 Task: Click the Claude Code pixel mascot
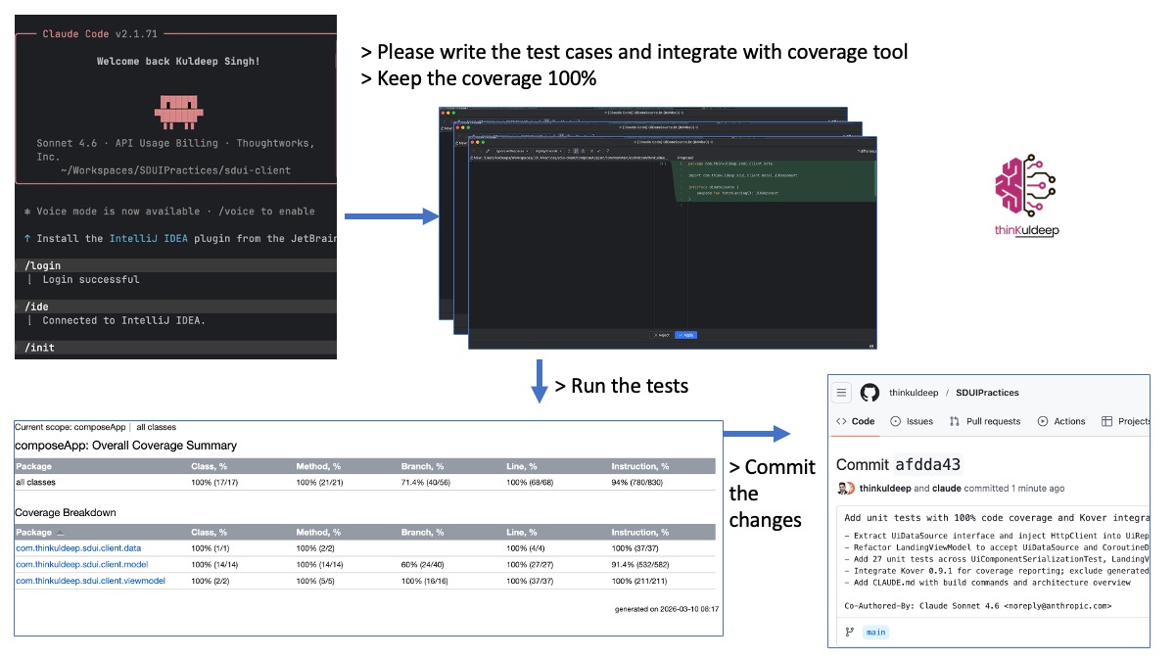pos(177,110)
